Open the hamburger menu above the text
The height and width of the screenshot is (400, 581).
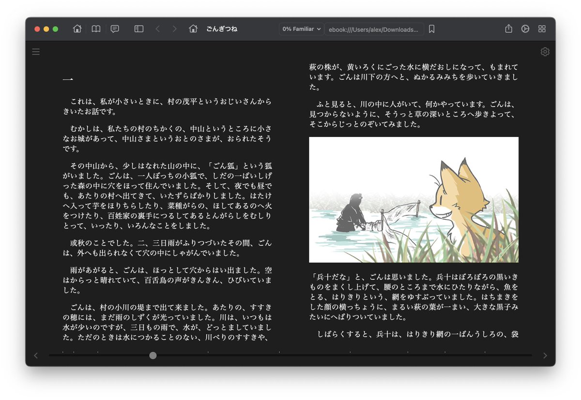pyautogui.click(x=36, y=52)
